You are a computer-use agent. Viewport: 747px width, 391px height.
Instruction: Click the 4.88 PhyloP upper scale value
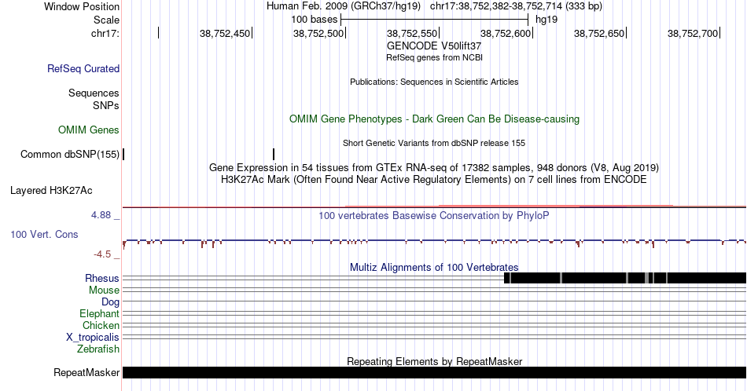point(101,215)
